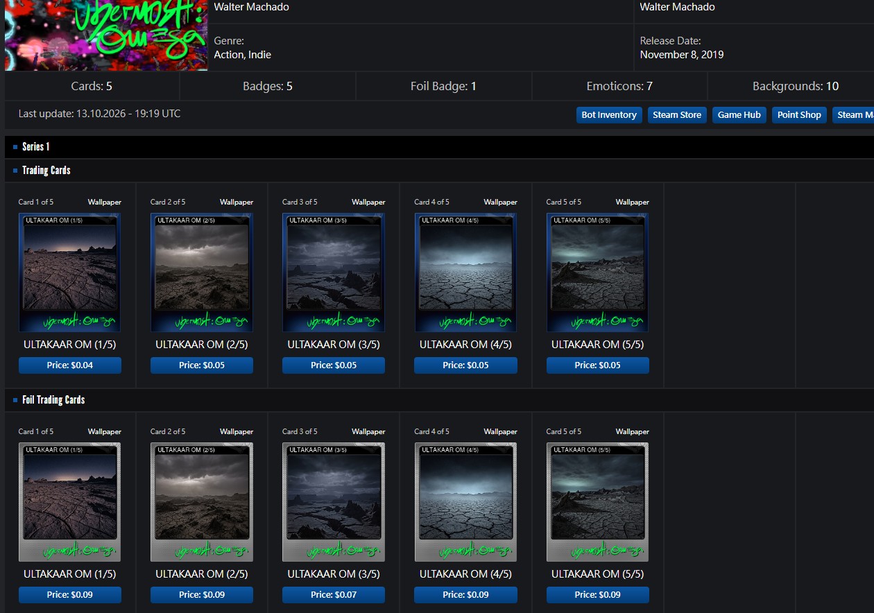
Task: Click the "Action, Indie" genre text
Action: pyautogui.click(x=243, y=55)
